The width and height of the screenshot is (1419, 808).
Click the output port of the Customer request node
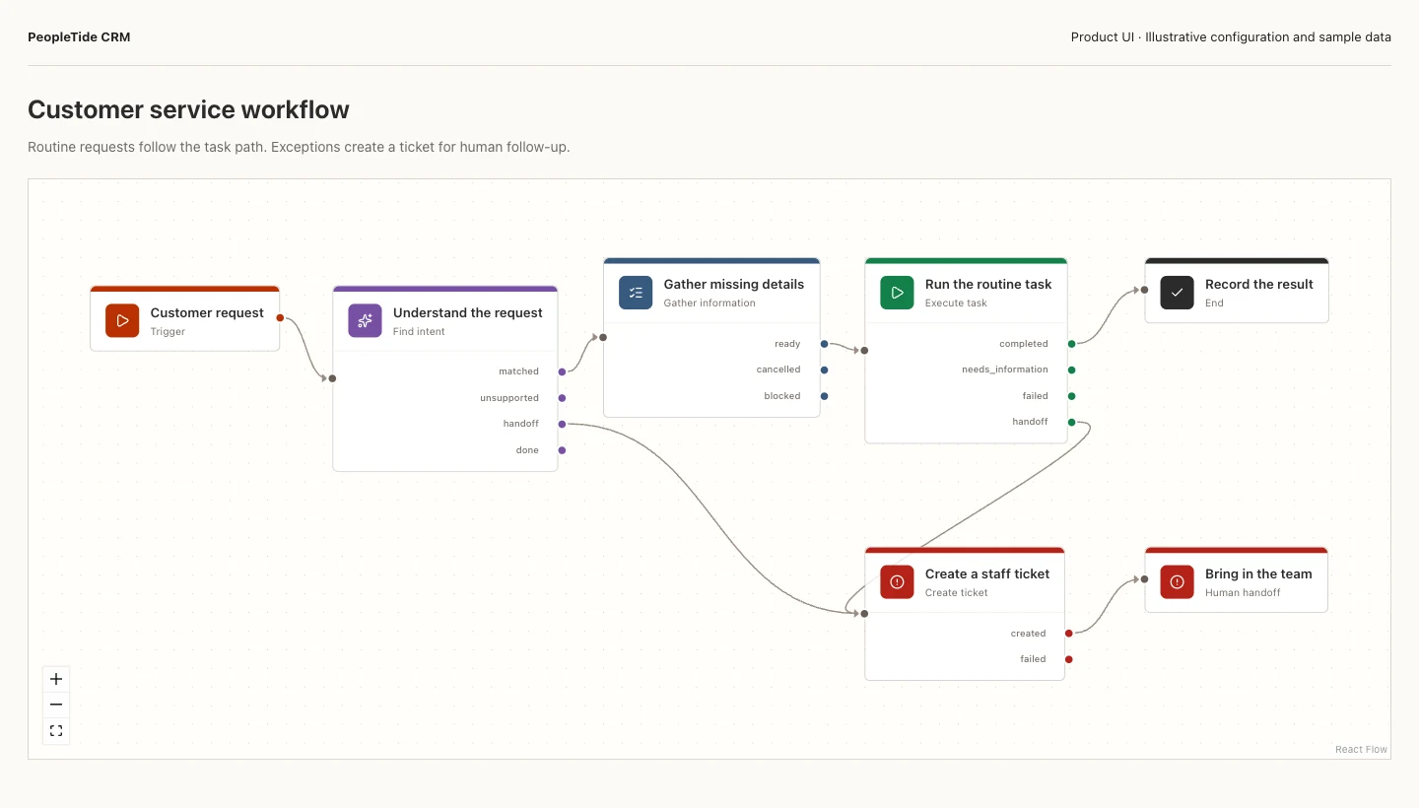280,317
